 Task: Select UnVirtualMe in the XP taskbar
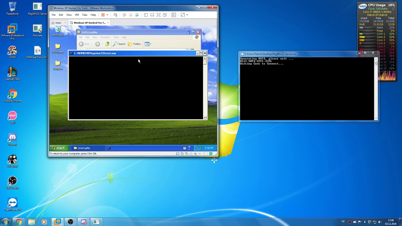(x=88, y=148)
